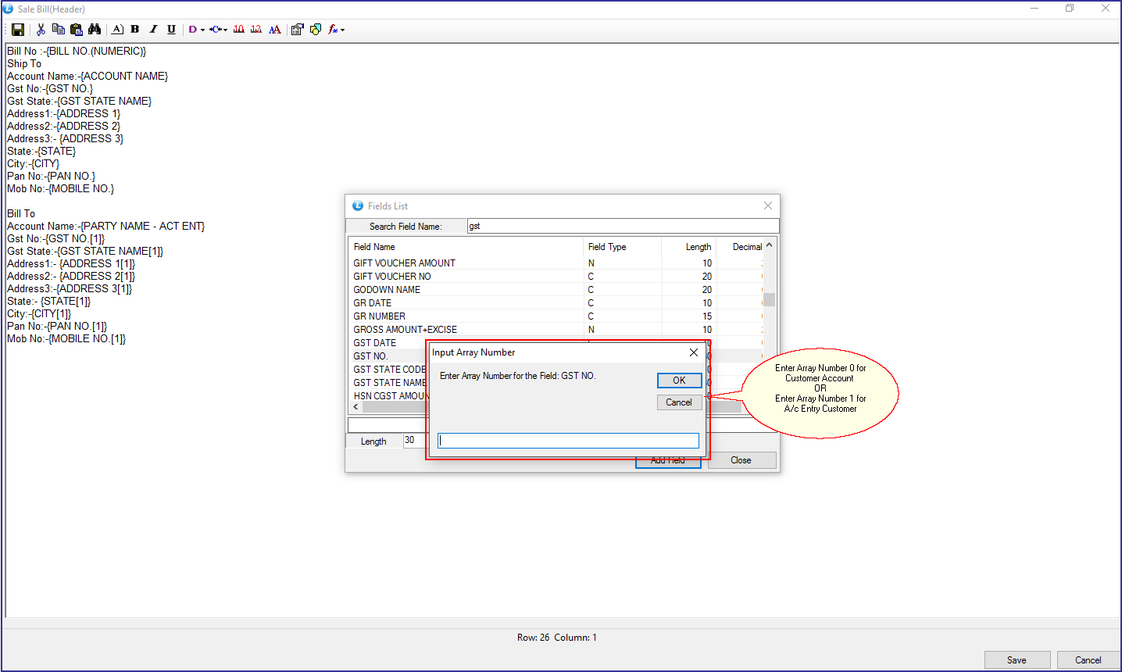
Task: Click 'Pan No:-{PAN NO.}' line
Action: pyautogui.click(x=51, y=176)
